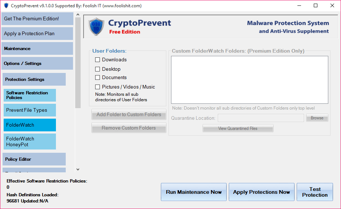Image resolution: width=341 pixels, height=209 pixels.
Task: Expand the Maintenance menu section
Action: tap(37, 49)
